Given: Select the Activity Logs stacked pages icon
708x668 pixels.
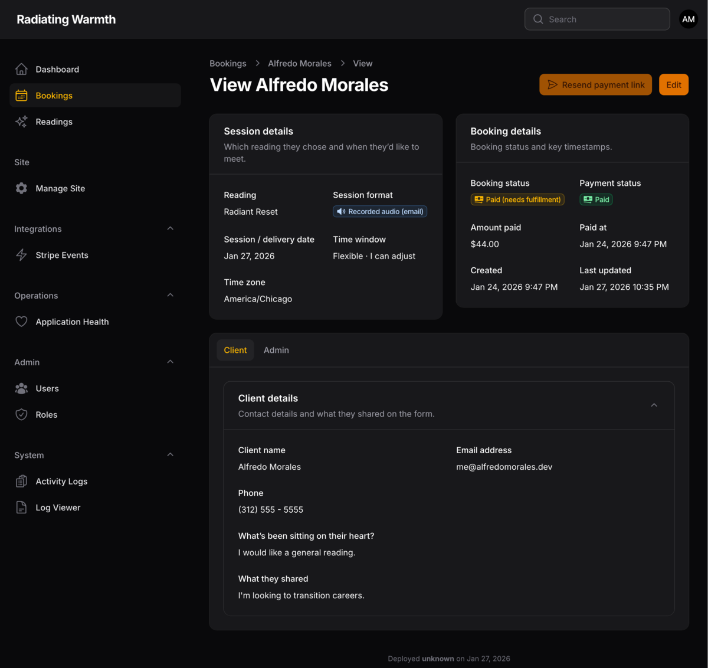Looking at the screenshot, I should pos(21,481).
